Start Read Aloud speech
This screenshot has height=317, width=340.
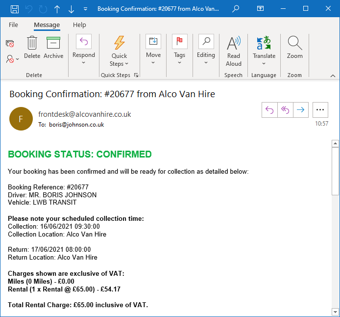tap(234, 51)
